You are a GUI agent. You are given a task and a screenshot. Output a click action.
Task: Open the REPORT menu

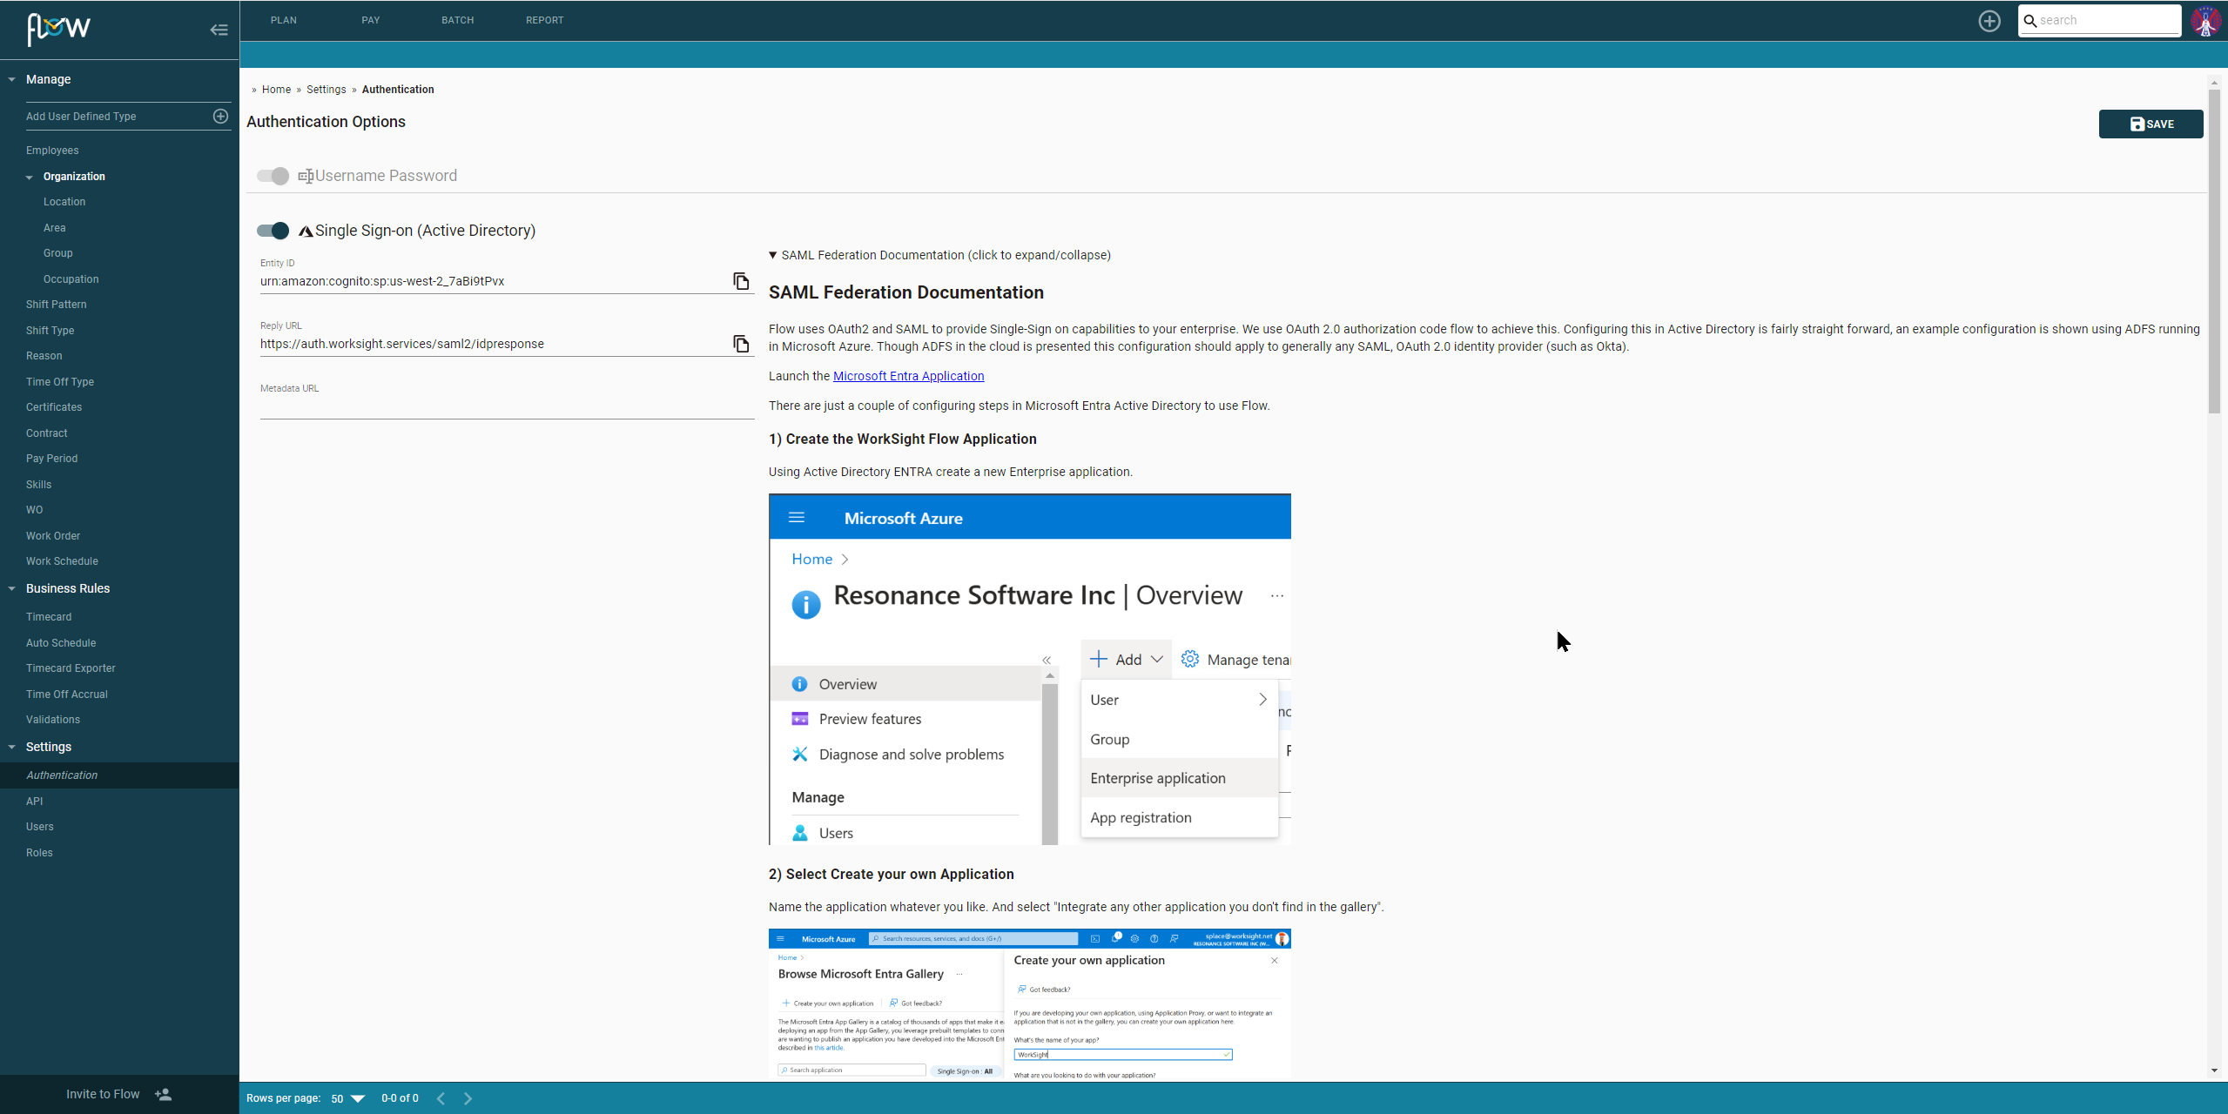click(x=544, y=19)
